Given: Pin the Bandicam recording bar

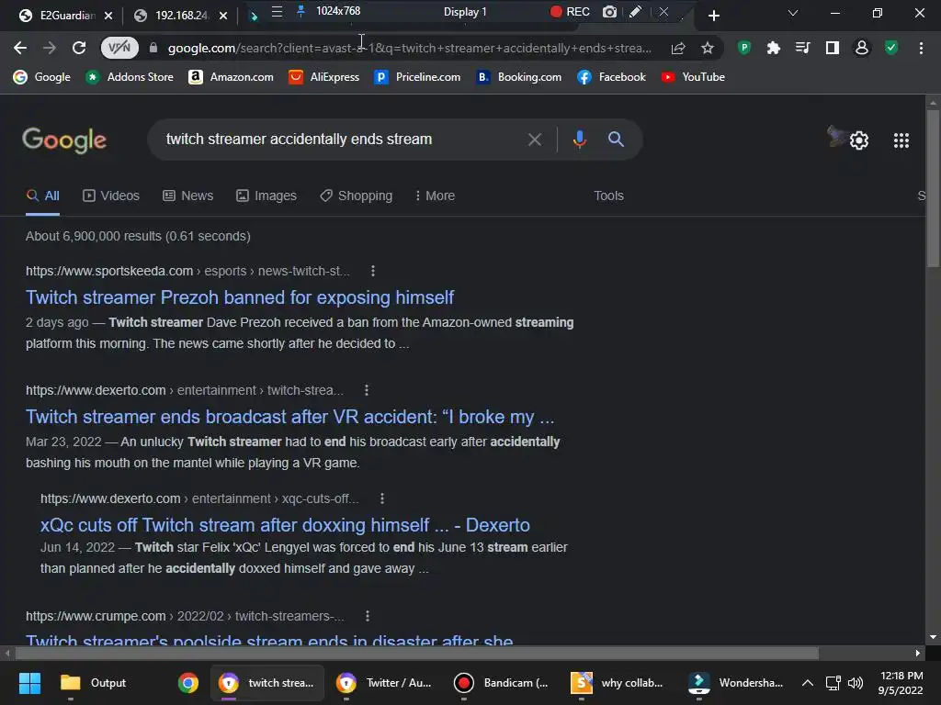Looking at the screenshot, I should click(x=300, y=11).
